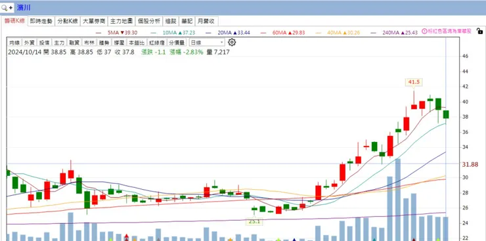Toggle the 外資 indicator button
Screen dimensions: 486x241
pos(29,43)
